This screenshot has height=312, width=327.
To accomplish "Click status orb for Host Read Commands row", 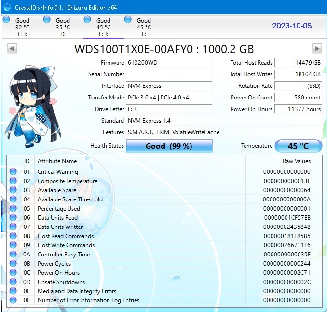I will pyautogui.click(x=13, y=236).
